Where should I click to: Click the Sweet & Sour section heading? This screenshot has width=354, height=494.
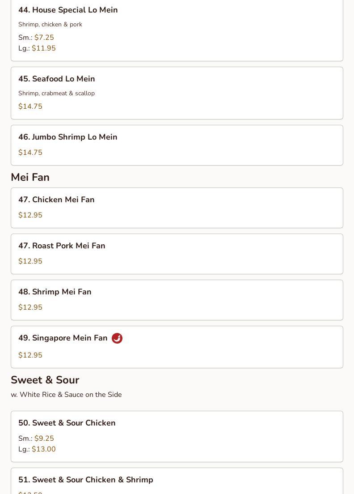[x=45, y=380]
